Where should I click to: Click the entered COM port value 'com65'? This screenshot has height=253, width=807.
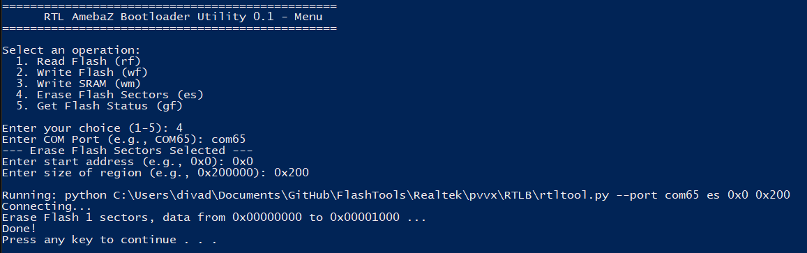click(x=229, y=139)
